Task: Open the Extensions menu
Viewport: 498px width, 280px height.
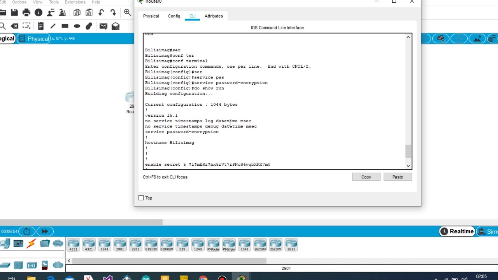Action: click(75, 2)
